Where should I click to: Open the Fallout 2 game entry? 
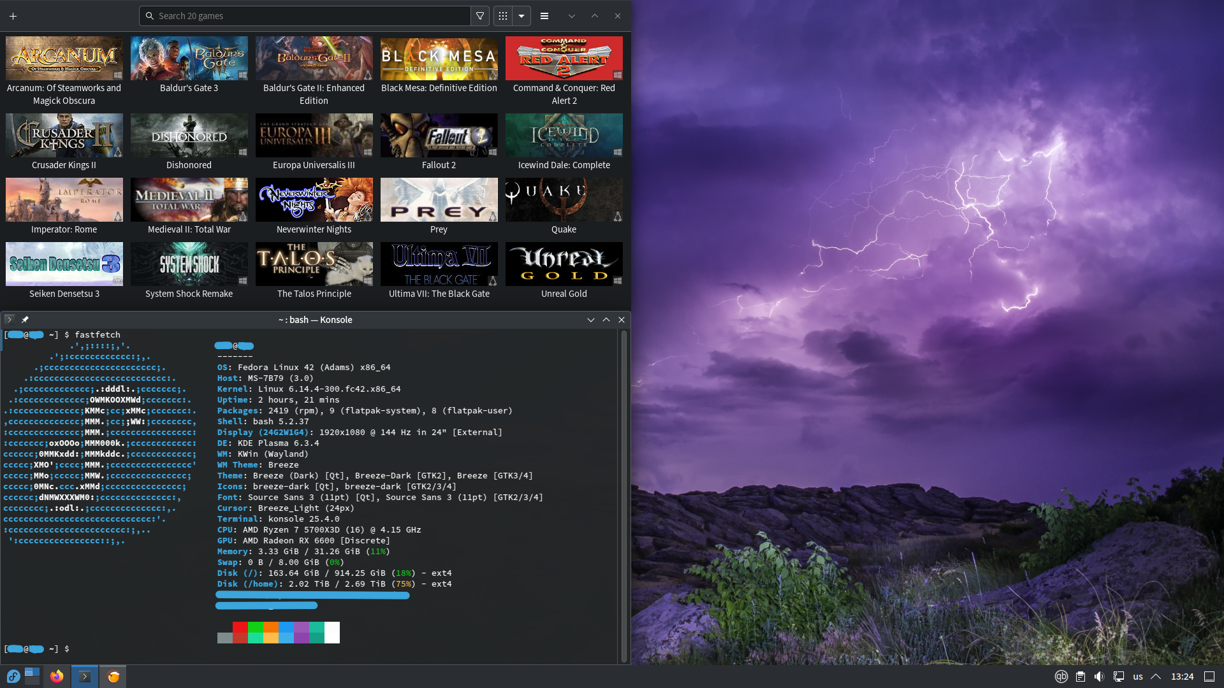pos(439,136)
